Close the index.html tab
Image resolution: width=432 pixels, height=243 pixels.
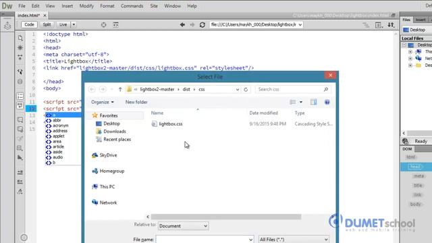(x=45, y=16)
